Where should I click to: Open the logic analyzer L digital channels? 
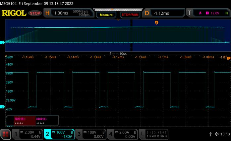tap(153, 134)
